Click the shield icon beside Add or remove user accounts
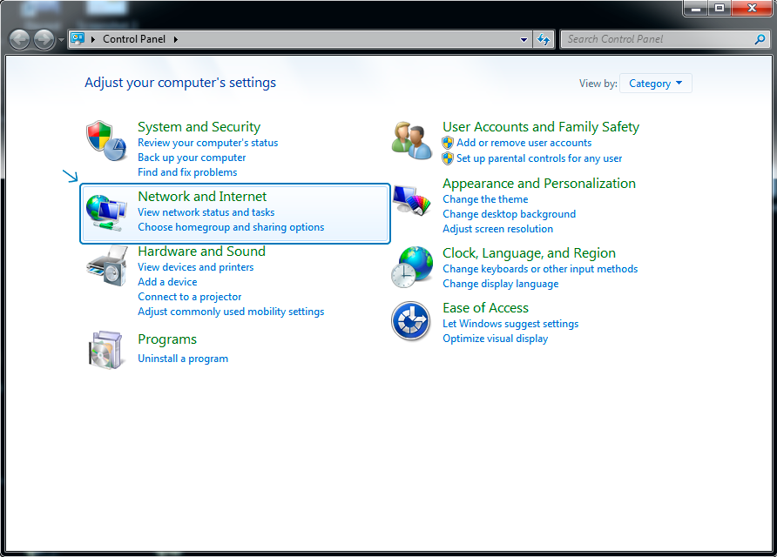Screen dimensions: 777x557 click(x=448, y=143)
